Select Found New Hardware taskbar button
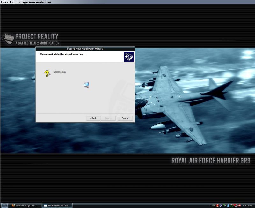 tap(57, 205)
